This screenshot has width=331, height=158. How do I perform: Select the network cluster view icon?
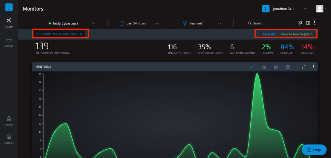(276, 67)
